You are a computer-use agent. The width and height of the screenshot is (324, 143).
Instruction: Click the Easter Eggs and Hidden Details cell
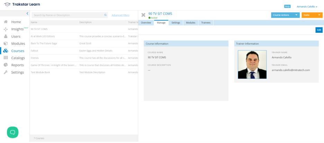(x=96, y=51)
